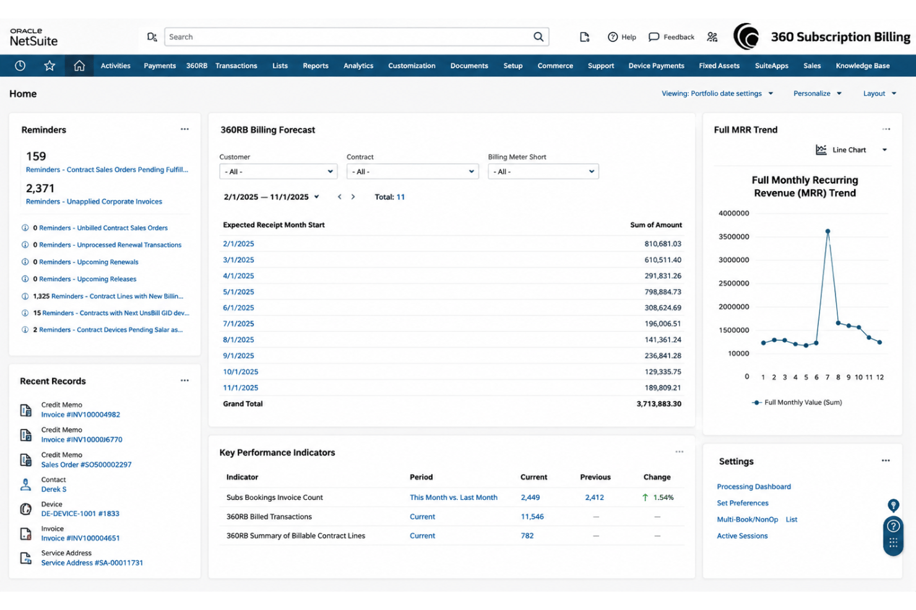Viewport: 916px width, 610px height.
Task: Open Service Address #SA-00011731 record
Action: [92, 563]
